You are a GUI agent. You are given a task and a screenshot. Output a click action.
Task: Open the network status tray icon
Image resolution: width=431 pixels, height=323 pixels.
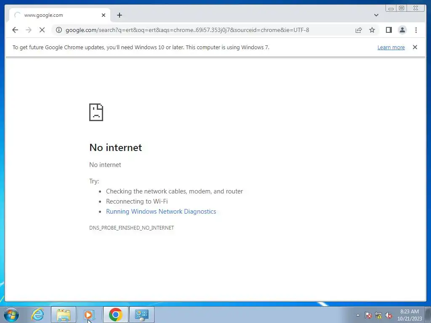click(x=378, y=315)
